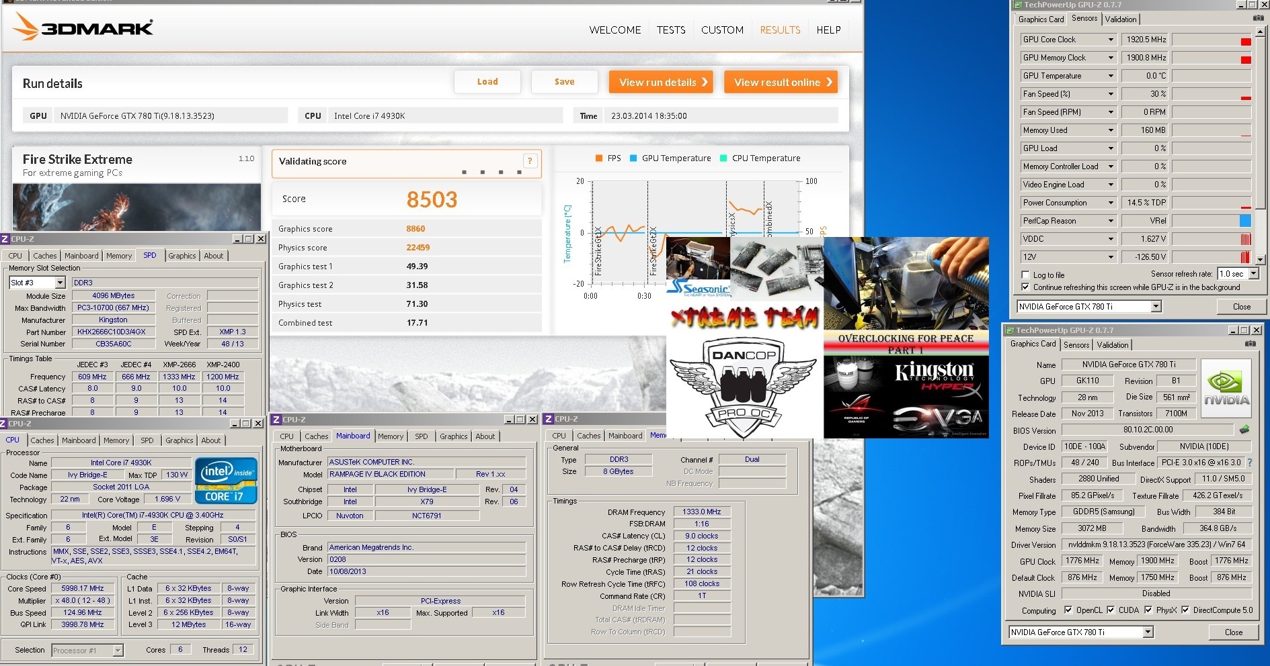Open the GPU Core Clock sensor dropdown
The width and height of the screenshot is (1270, 666).
click(1111, 40)
